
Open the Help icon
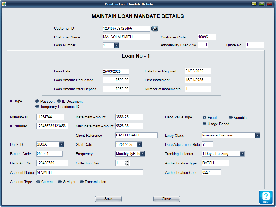(266, 197)
